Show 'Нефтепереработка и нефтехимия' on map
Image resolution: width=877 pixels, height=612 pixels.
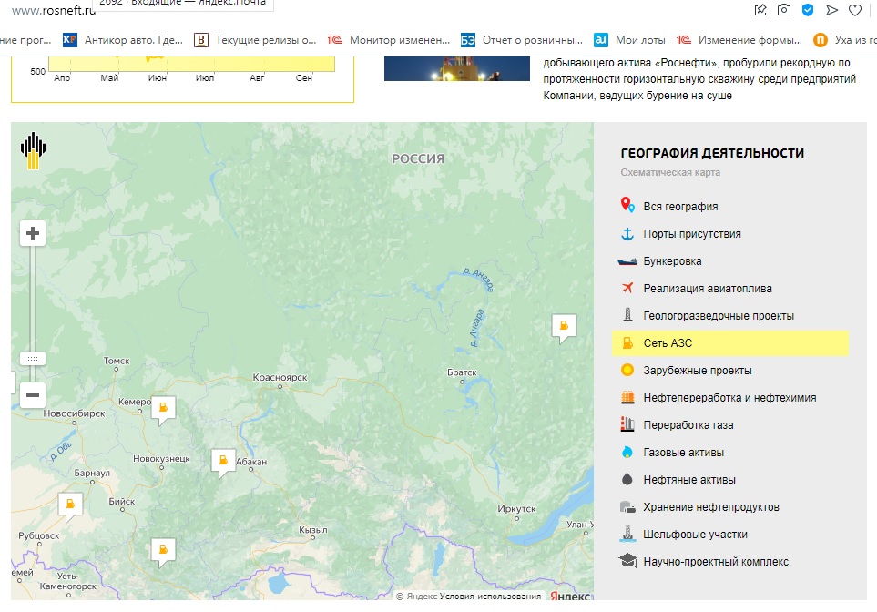click(x=730, y=398)
